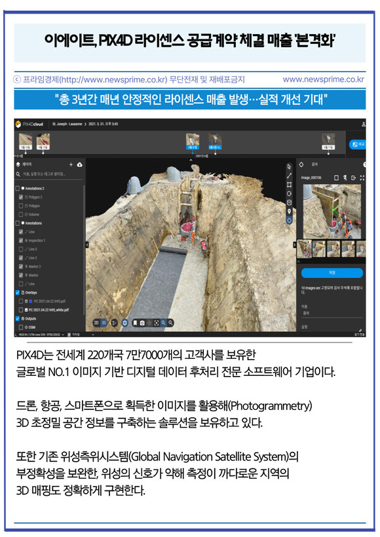Click the blue save button in inspection panel
Screen dimensions: 380x537
pos(332,272)
